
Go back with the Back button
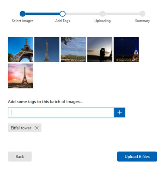tap(20, 156)
